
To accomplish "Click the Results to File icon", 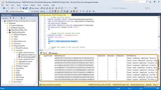I will pos(77,11).
